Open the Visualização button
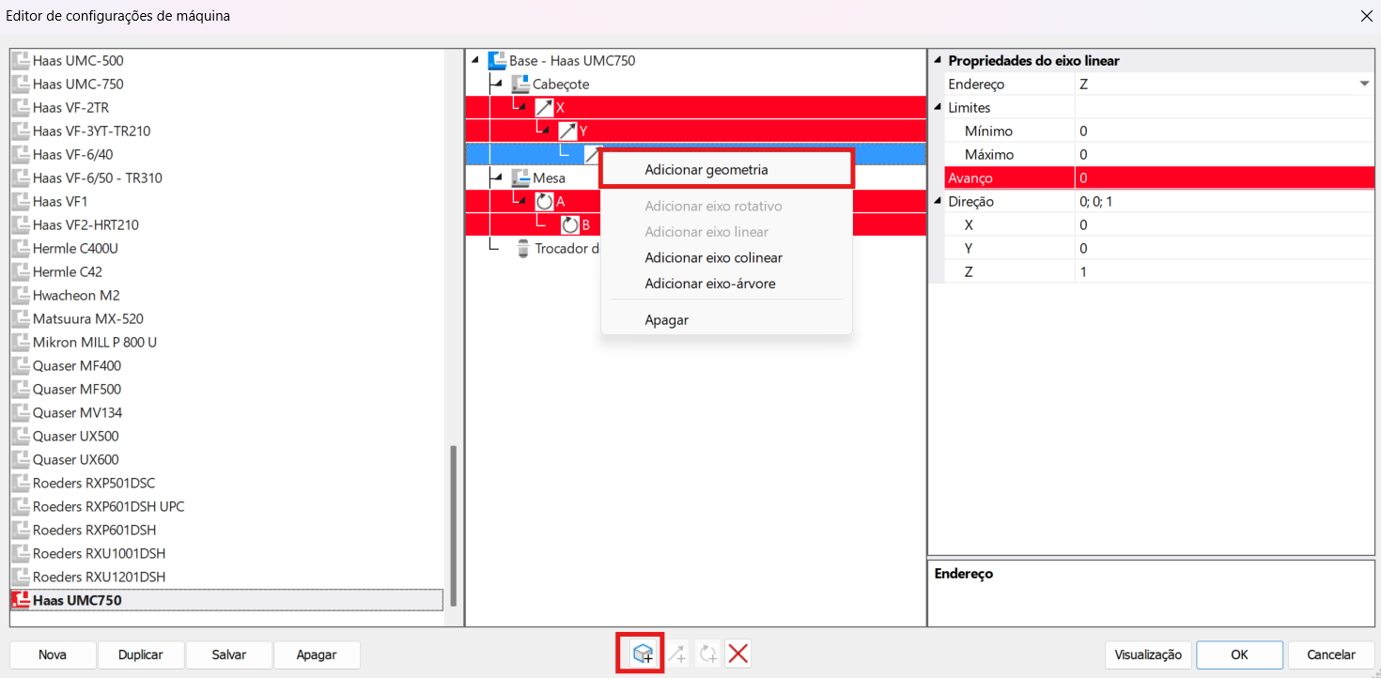 point(1148,655)
